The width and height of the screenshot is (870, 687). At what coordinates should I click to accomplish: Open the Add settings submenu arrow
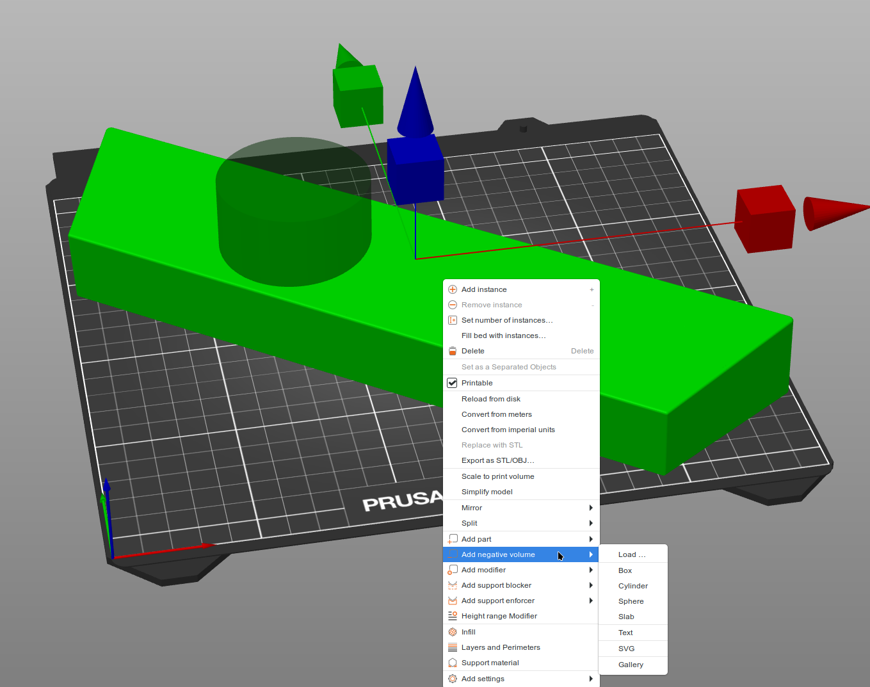click(x=591, y=679)
